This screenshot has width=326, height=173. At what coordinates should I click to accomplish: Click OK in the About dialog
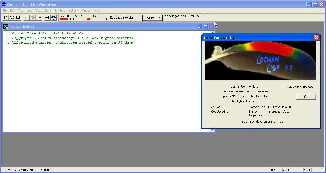click(306, 97)
